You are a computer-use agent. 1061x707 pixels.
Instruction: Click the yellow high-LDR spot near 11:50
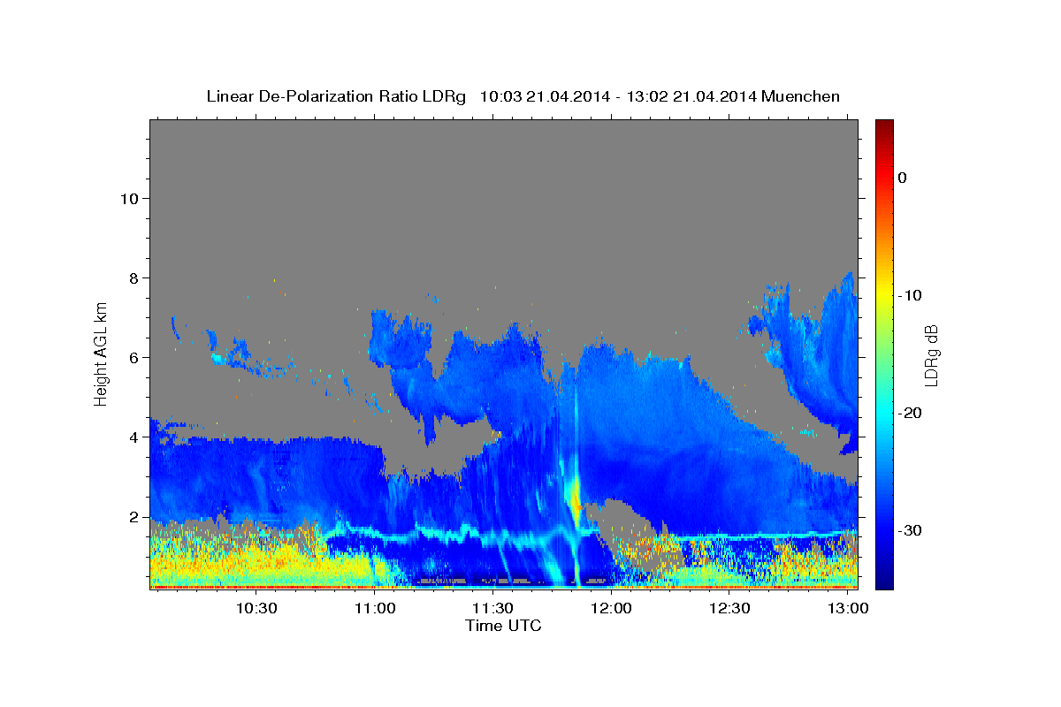click(x=576, y=500)
